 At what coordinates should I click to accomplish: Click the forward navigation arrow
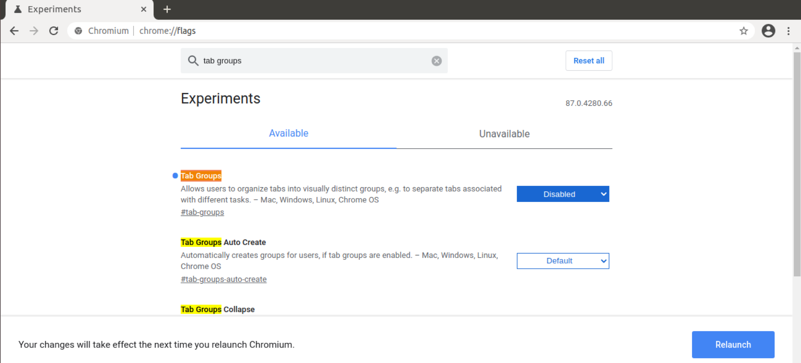tap(34, 31)
